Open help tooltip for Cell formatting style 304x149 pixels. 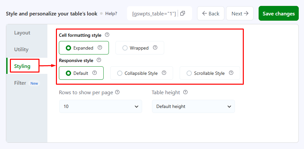107,35
